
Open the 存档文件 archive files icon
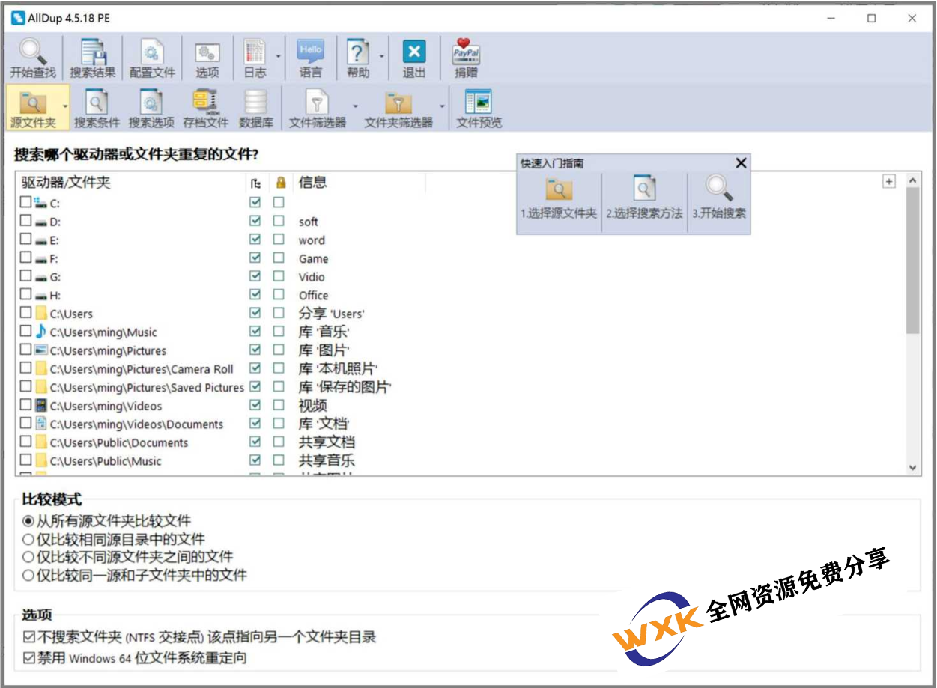pos(205,108)
